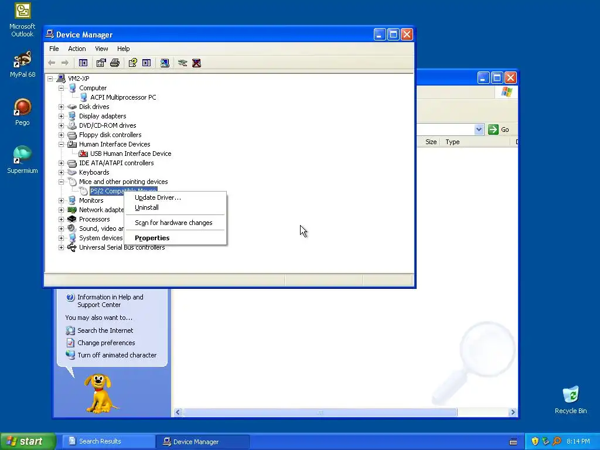Open Information in Help and Support Center link
The height and width of the screenshot is (450, 600).
pyautogui.click(x=110, y=301)
